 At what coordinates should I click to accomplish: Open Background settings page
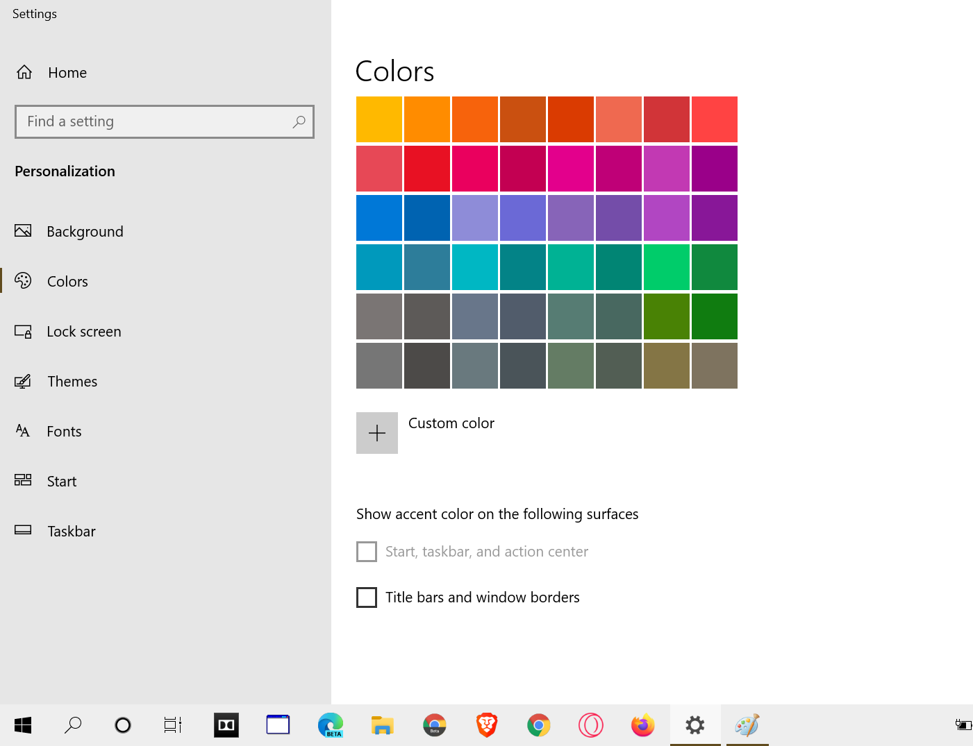click(x=85, y=232)
